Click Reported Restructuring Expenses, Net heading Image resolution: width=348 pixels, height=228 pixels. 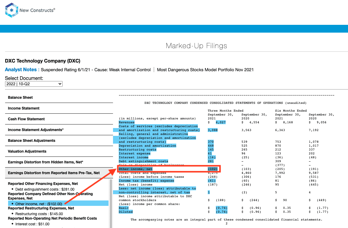(x=41, y=208)
